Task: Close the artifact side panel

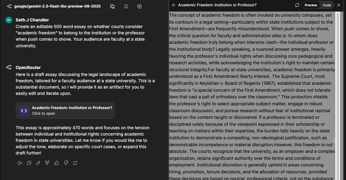Action: (339, 5)
